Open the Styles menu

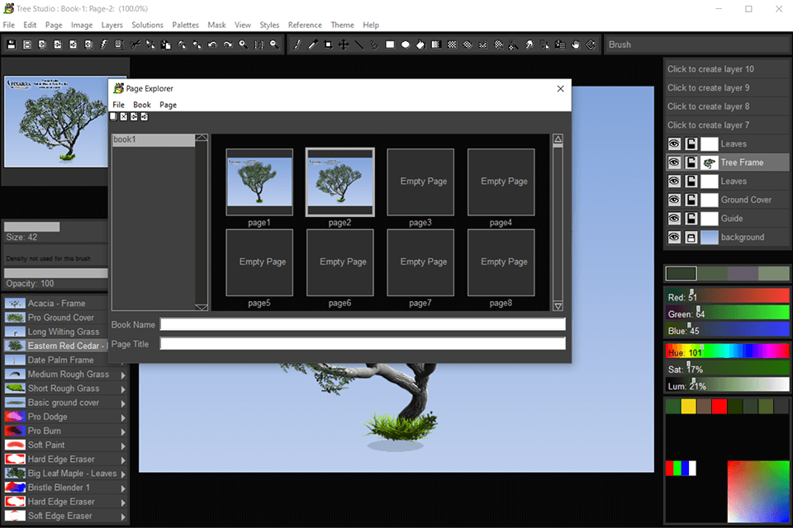click(x=269, y=25)
